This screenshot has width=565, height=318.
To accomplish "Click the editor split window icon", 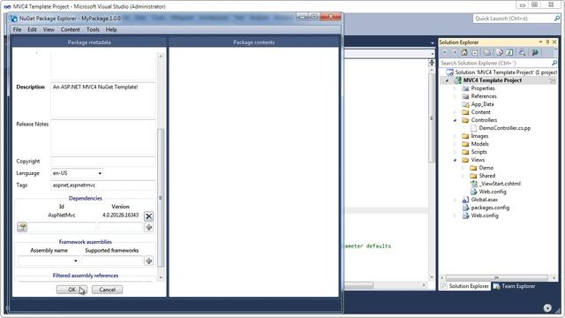I will click(432, 63).
